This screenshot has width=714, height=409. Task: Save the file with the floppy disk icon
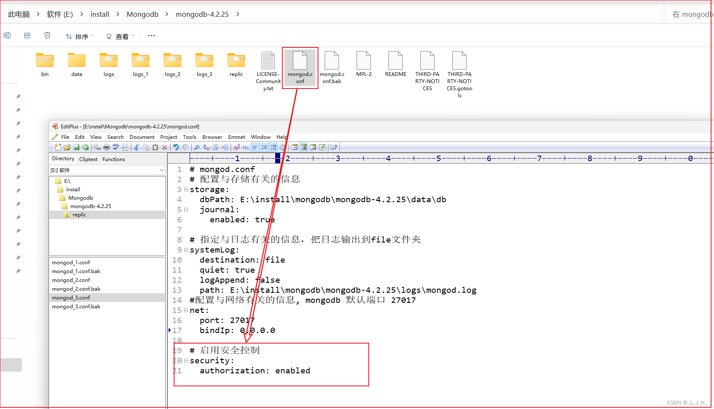pyautogui.click(x=76, y=147)
